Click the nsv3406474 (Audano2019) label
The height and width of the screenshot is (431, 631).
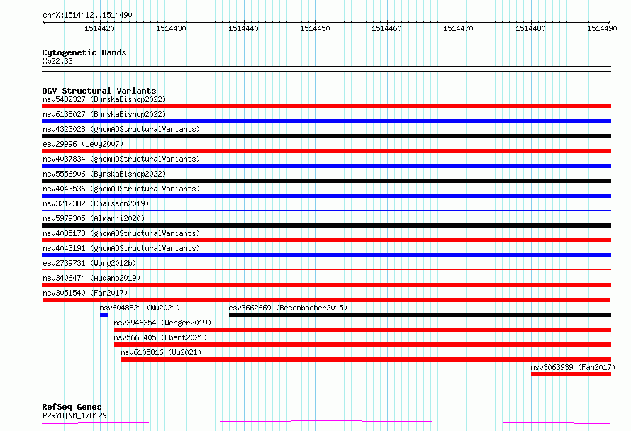91,278
